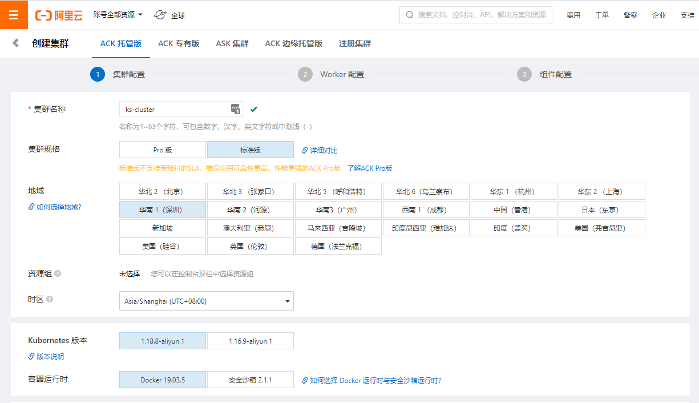Image resolution: width=699 pixels, height=403 pixels.
Task: Open 备案 in top menu
Action: 631,15
